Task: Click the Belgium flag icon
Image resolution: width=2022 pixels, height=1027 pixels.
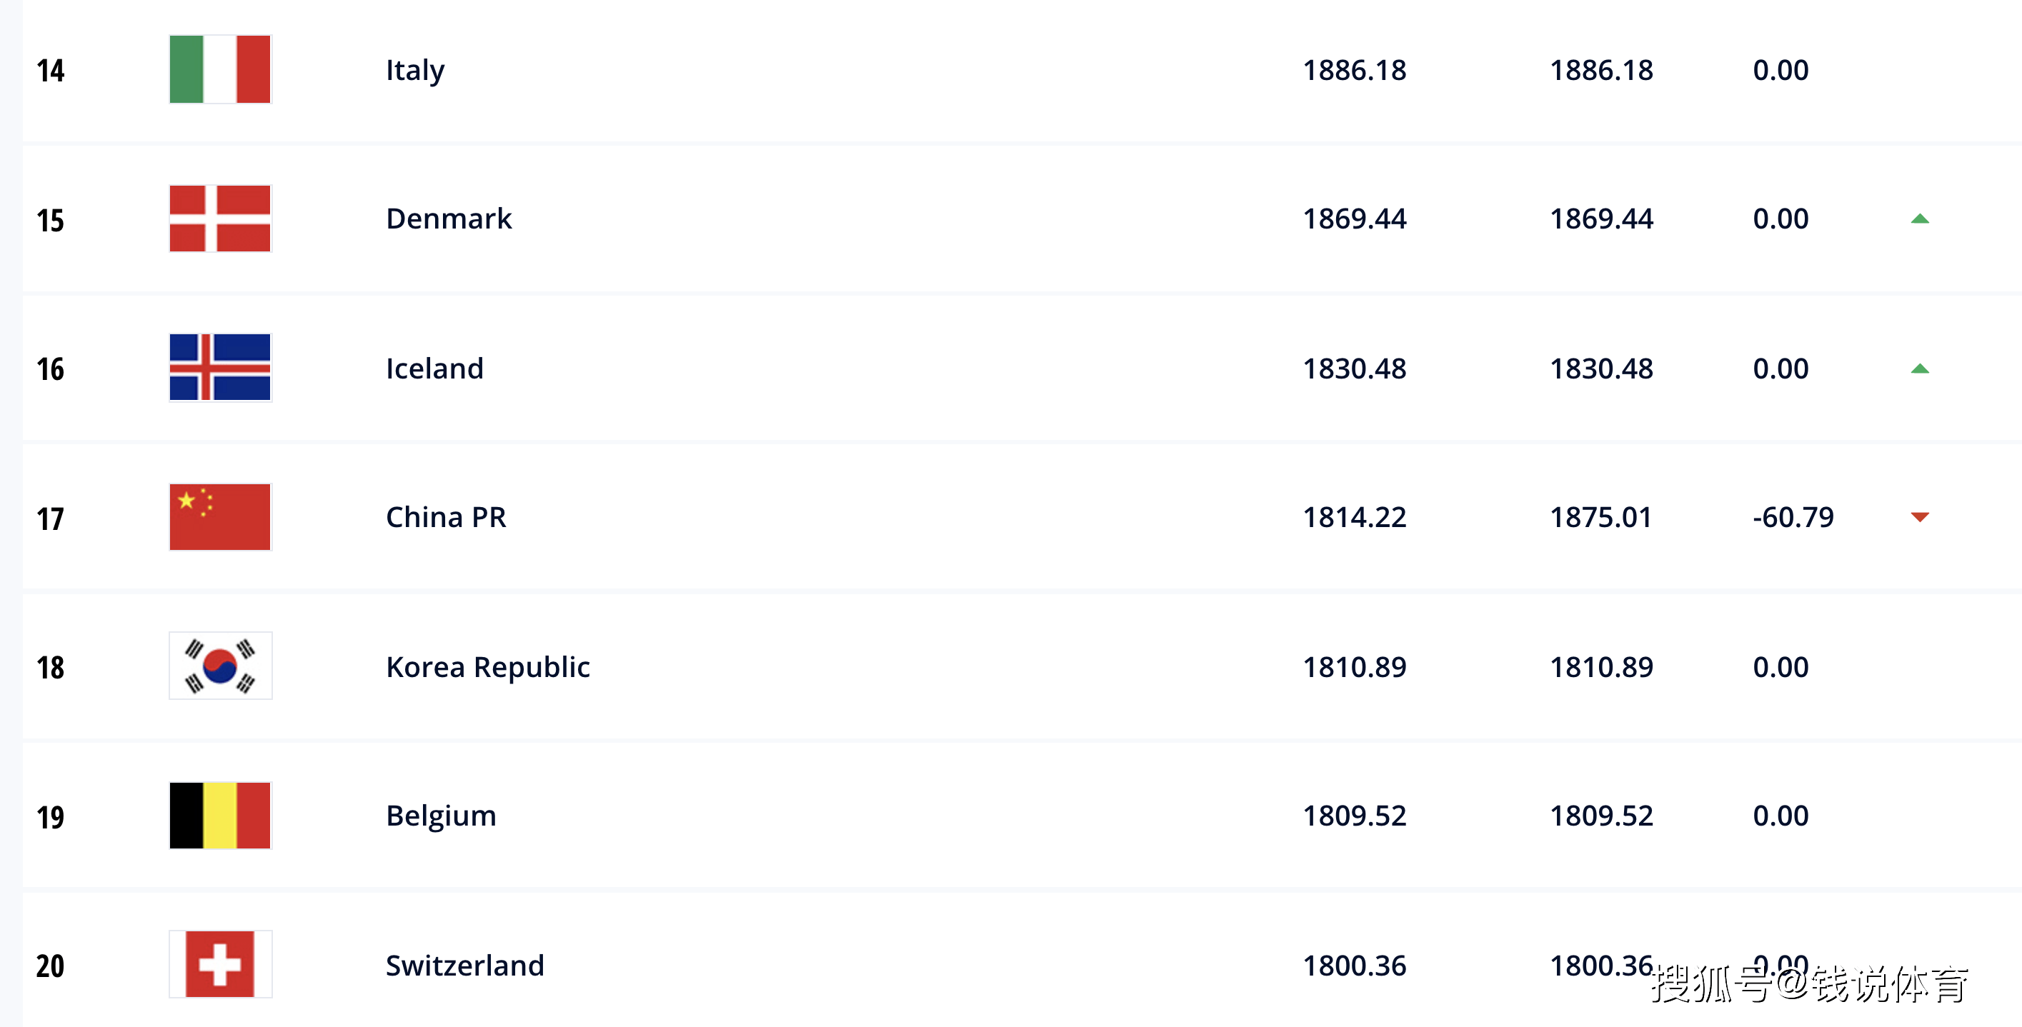Action: (x=220, y=814)
